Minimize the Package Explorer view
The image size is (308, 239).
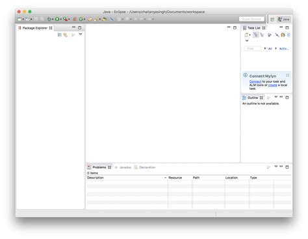click(x=73, y=27)
